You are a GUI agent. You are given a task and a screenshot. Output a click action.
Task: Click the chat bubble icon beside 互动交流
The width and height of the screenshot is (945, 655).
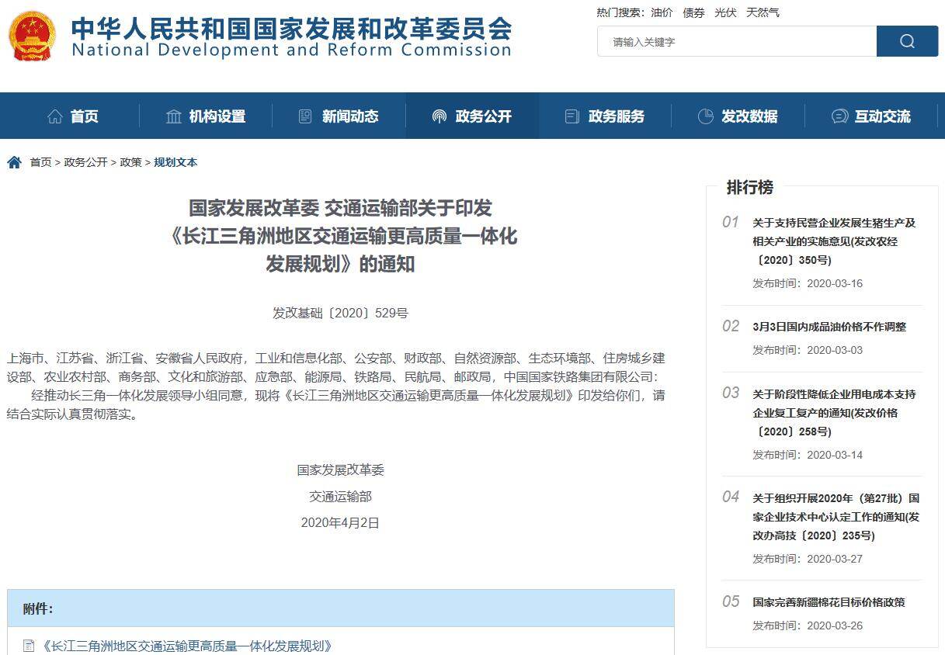839,116
